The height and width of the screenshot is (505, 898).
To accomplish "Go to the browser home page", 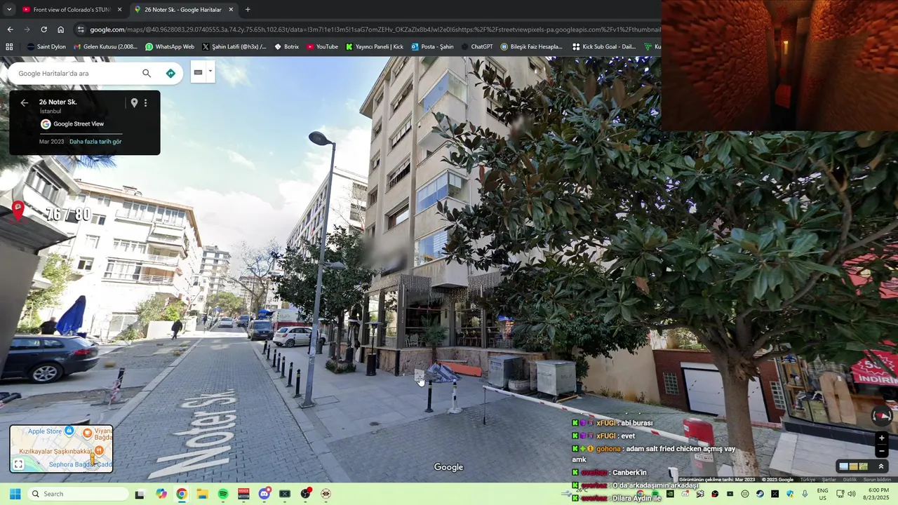I will click(x=61, y=29).
